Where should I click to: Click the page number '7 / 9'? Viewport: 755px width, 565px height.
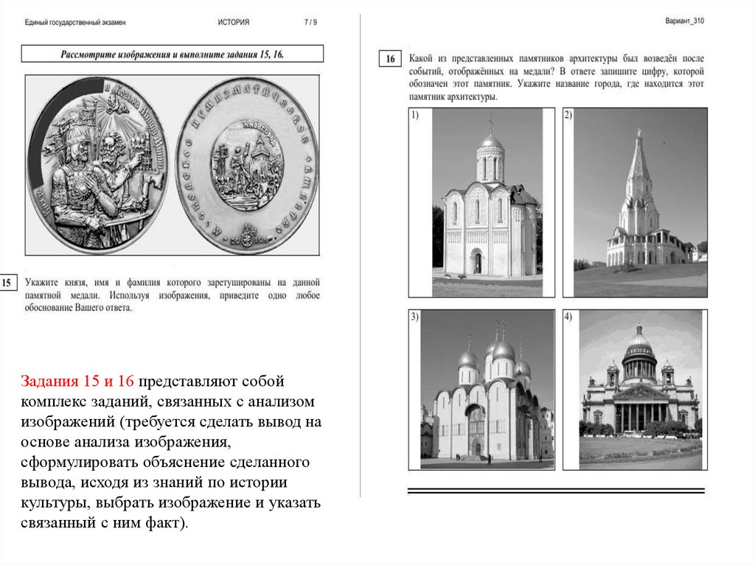point(310,22)
